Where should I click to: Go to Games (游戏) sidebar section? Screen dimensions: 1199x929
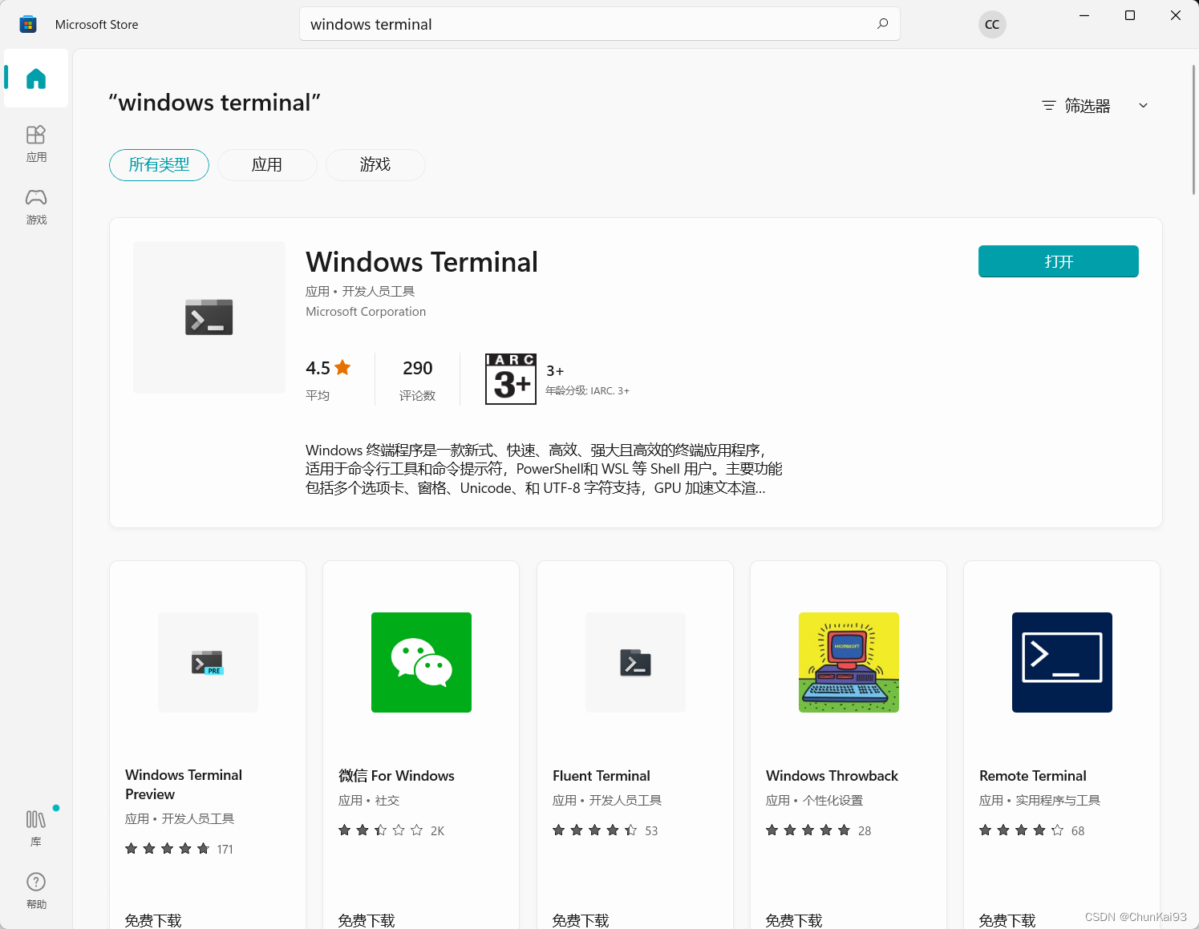tap(36, 206)
